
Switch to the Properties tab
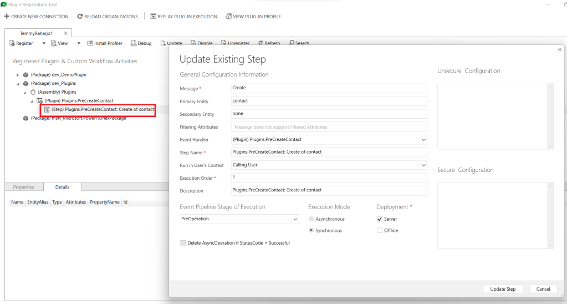pos(23,187)
